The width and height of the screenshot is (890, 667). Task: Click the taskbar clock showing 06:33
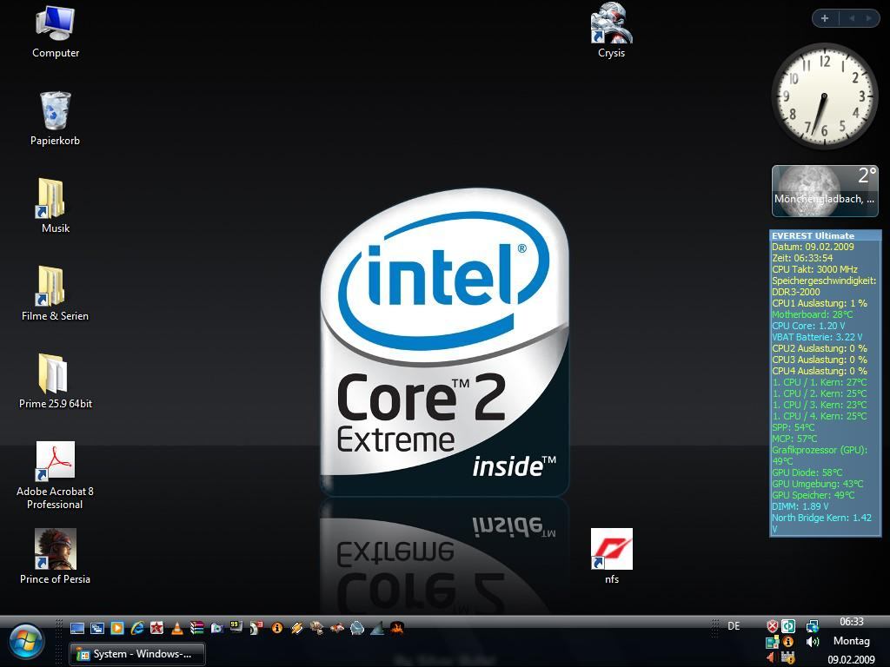[852, 622]
